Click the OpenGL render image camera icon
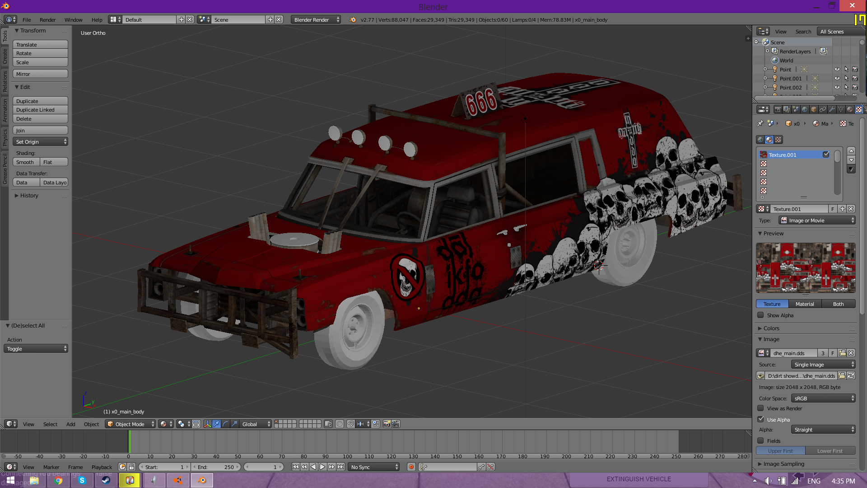Viewport: 867px width, 488px height. click(387, 424)
